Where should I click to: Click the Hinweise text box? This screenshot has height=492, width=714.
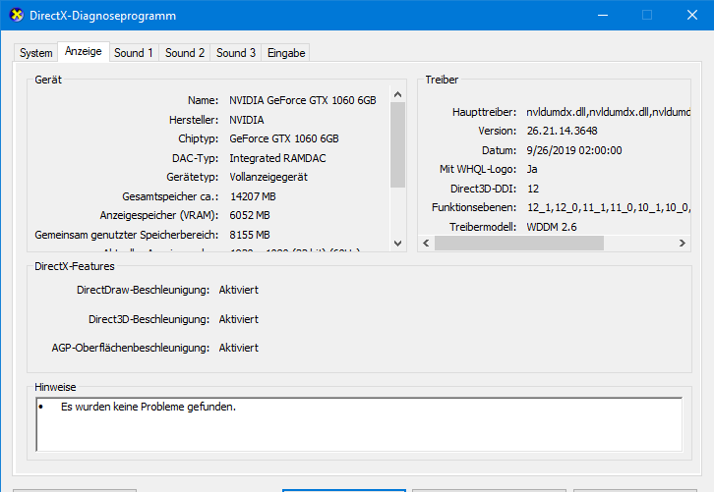[359, 424]
